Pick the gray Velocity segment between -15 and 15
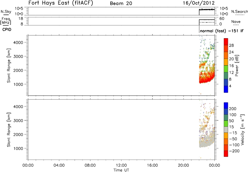Screen dimensions: 248x172 226,129
